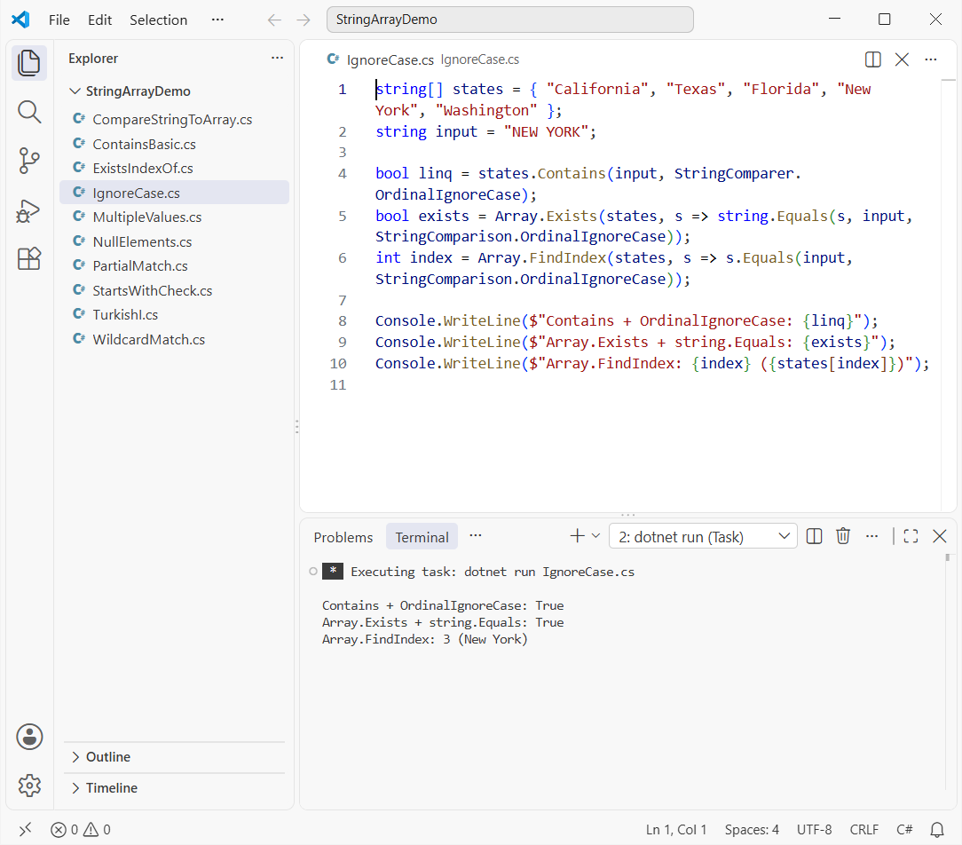Viewport: 962px width, 845px height.
Task: Open the Manage gear icon
Action: click(x=29, y=785)
